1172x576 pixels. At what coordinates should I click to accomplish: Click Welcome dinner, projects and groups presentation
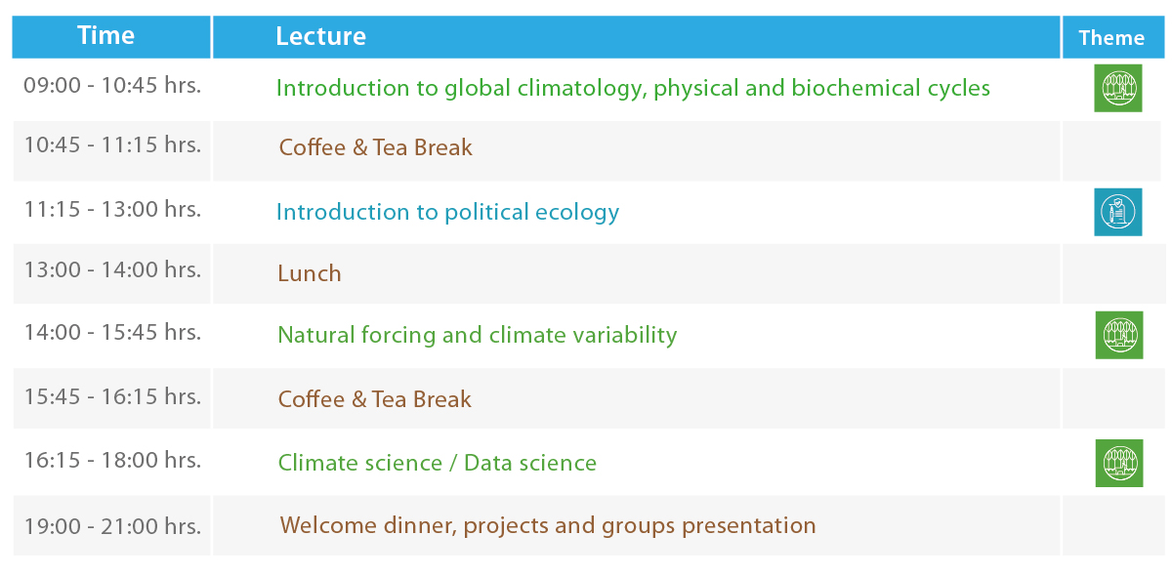(x=548, y=525)
